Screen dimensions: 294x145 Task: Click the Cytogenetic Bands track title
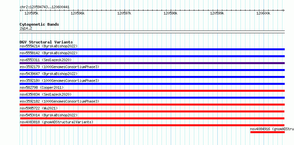pyautogui.click(x=39, y=24)
